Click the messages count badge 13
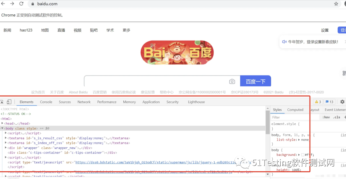The image size is (346, 179). click(329, 102)
